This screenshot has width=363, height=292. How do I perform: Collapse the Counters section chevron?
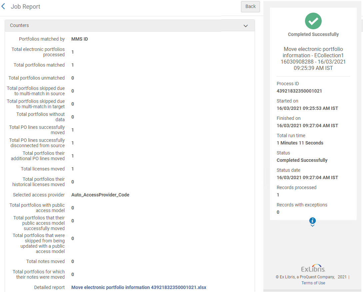coord(246,26)
